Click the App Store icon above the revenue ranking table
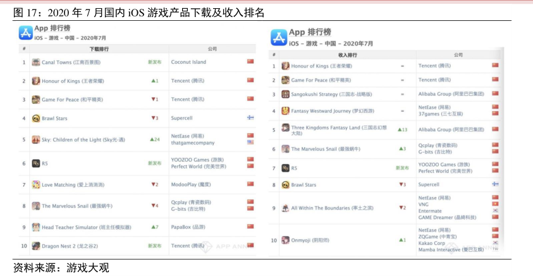This screenshot has height=279, width=533. (x=279, y=37)
